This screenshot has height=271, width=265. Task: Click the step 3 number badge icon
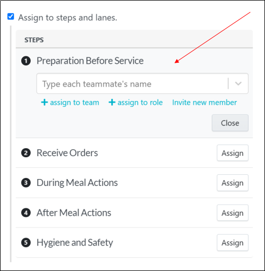click(x=26, y=183)
